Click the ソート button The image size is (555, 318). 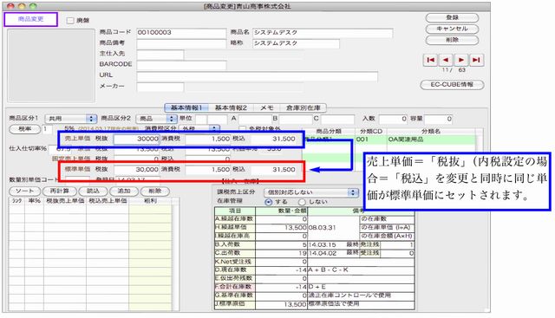coord(24,191)
